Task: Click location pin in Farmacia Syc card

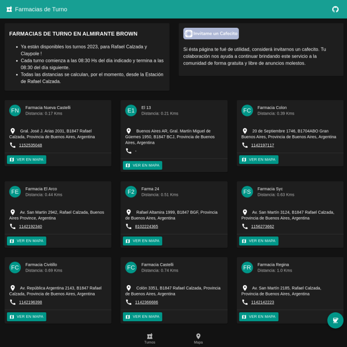Action: pos(245,212)
